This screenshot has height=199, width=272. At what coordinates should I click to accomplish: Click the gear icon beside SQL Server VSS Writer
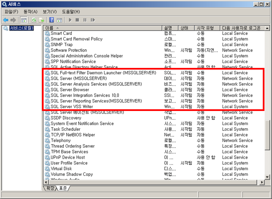pos(47,106)
